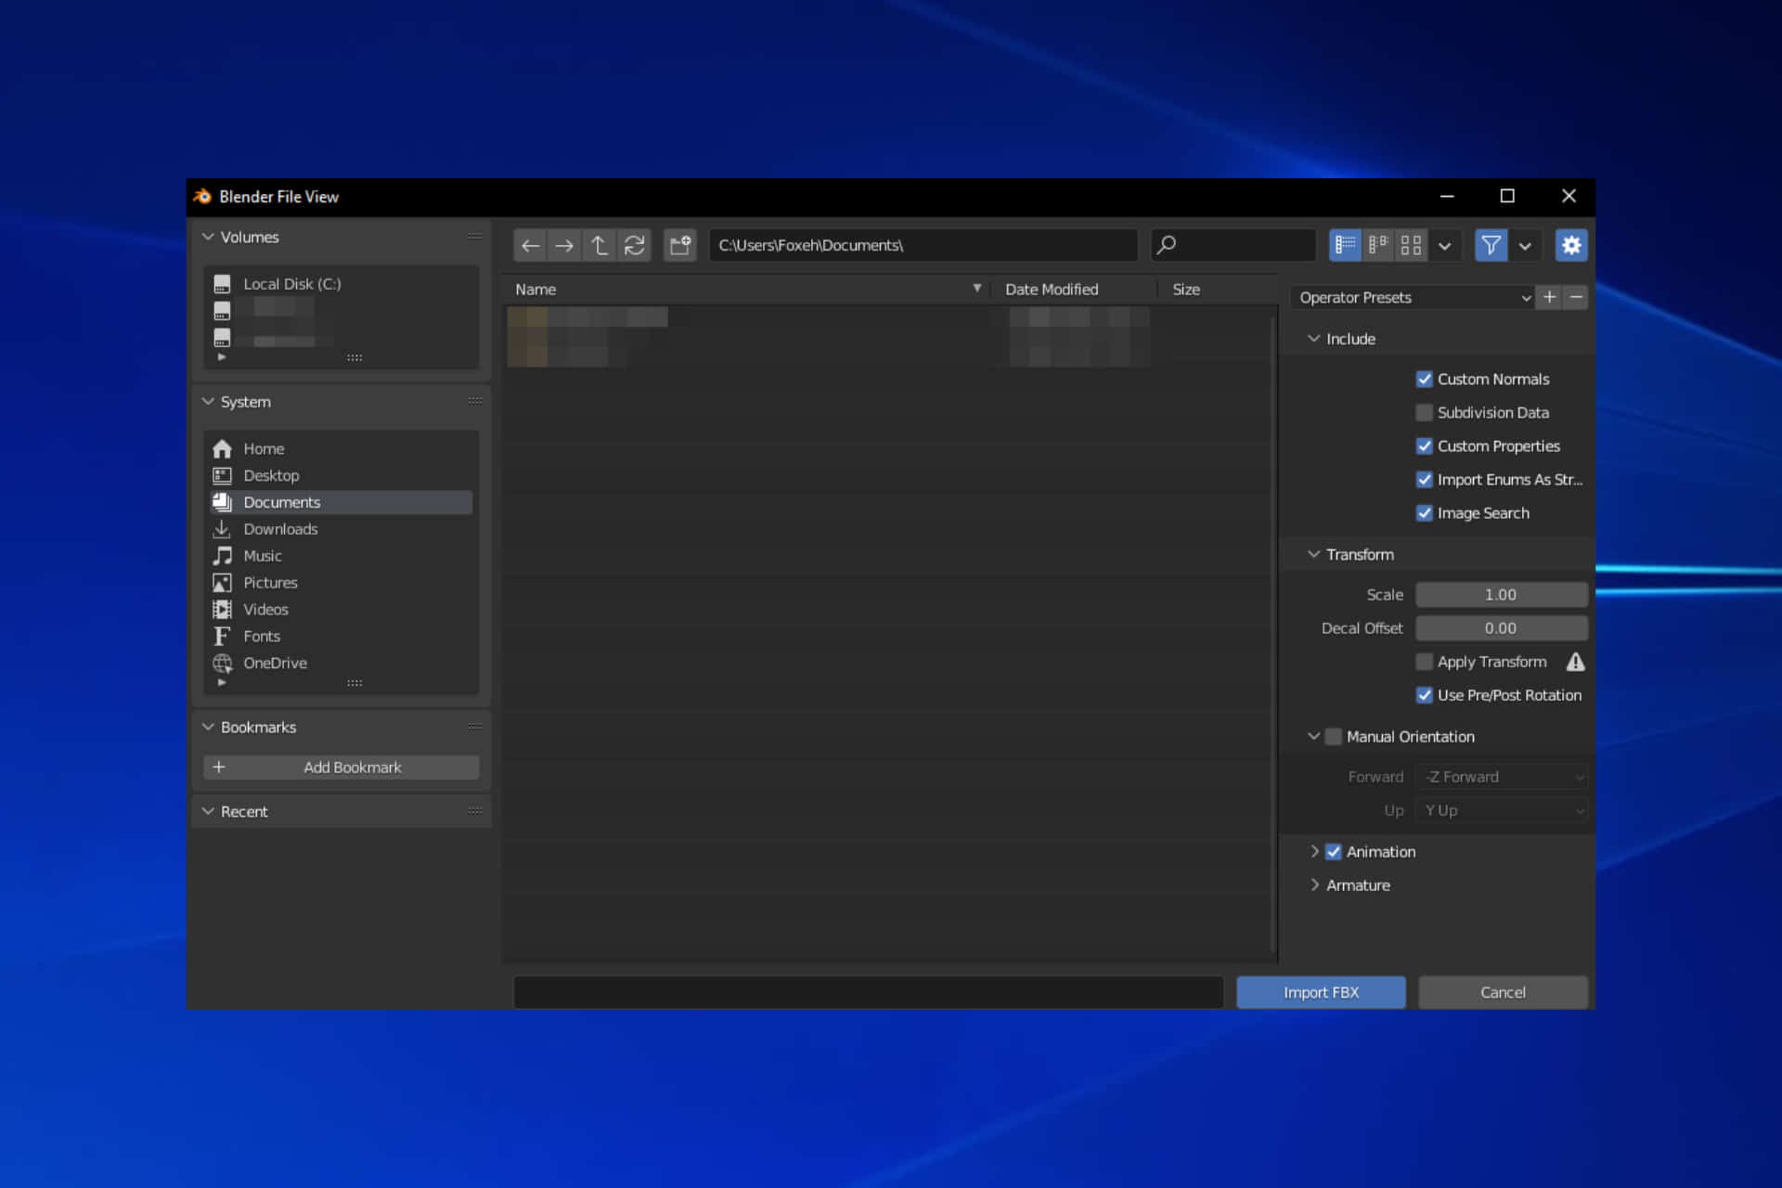Switch to thumbnail display mode
The image size is (1782, 1188).
click(x=1411, y=245)
